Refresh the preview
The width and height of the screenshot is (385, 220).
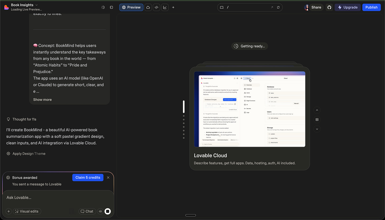coord(278,7)
